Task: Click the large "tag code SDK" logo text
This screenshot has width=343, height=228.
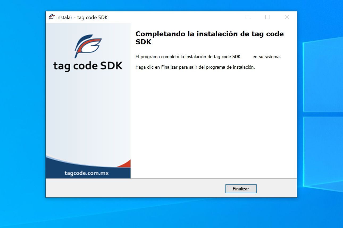Action: pyautogui.click(x=88, y=66)
